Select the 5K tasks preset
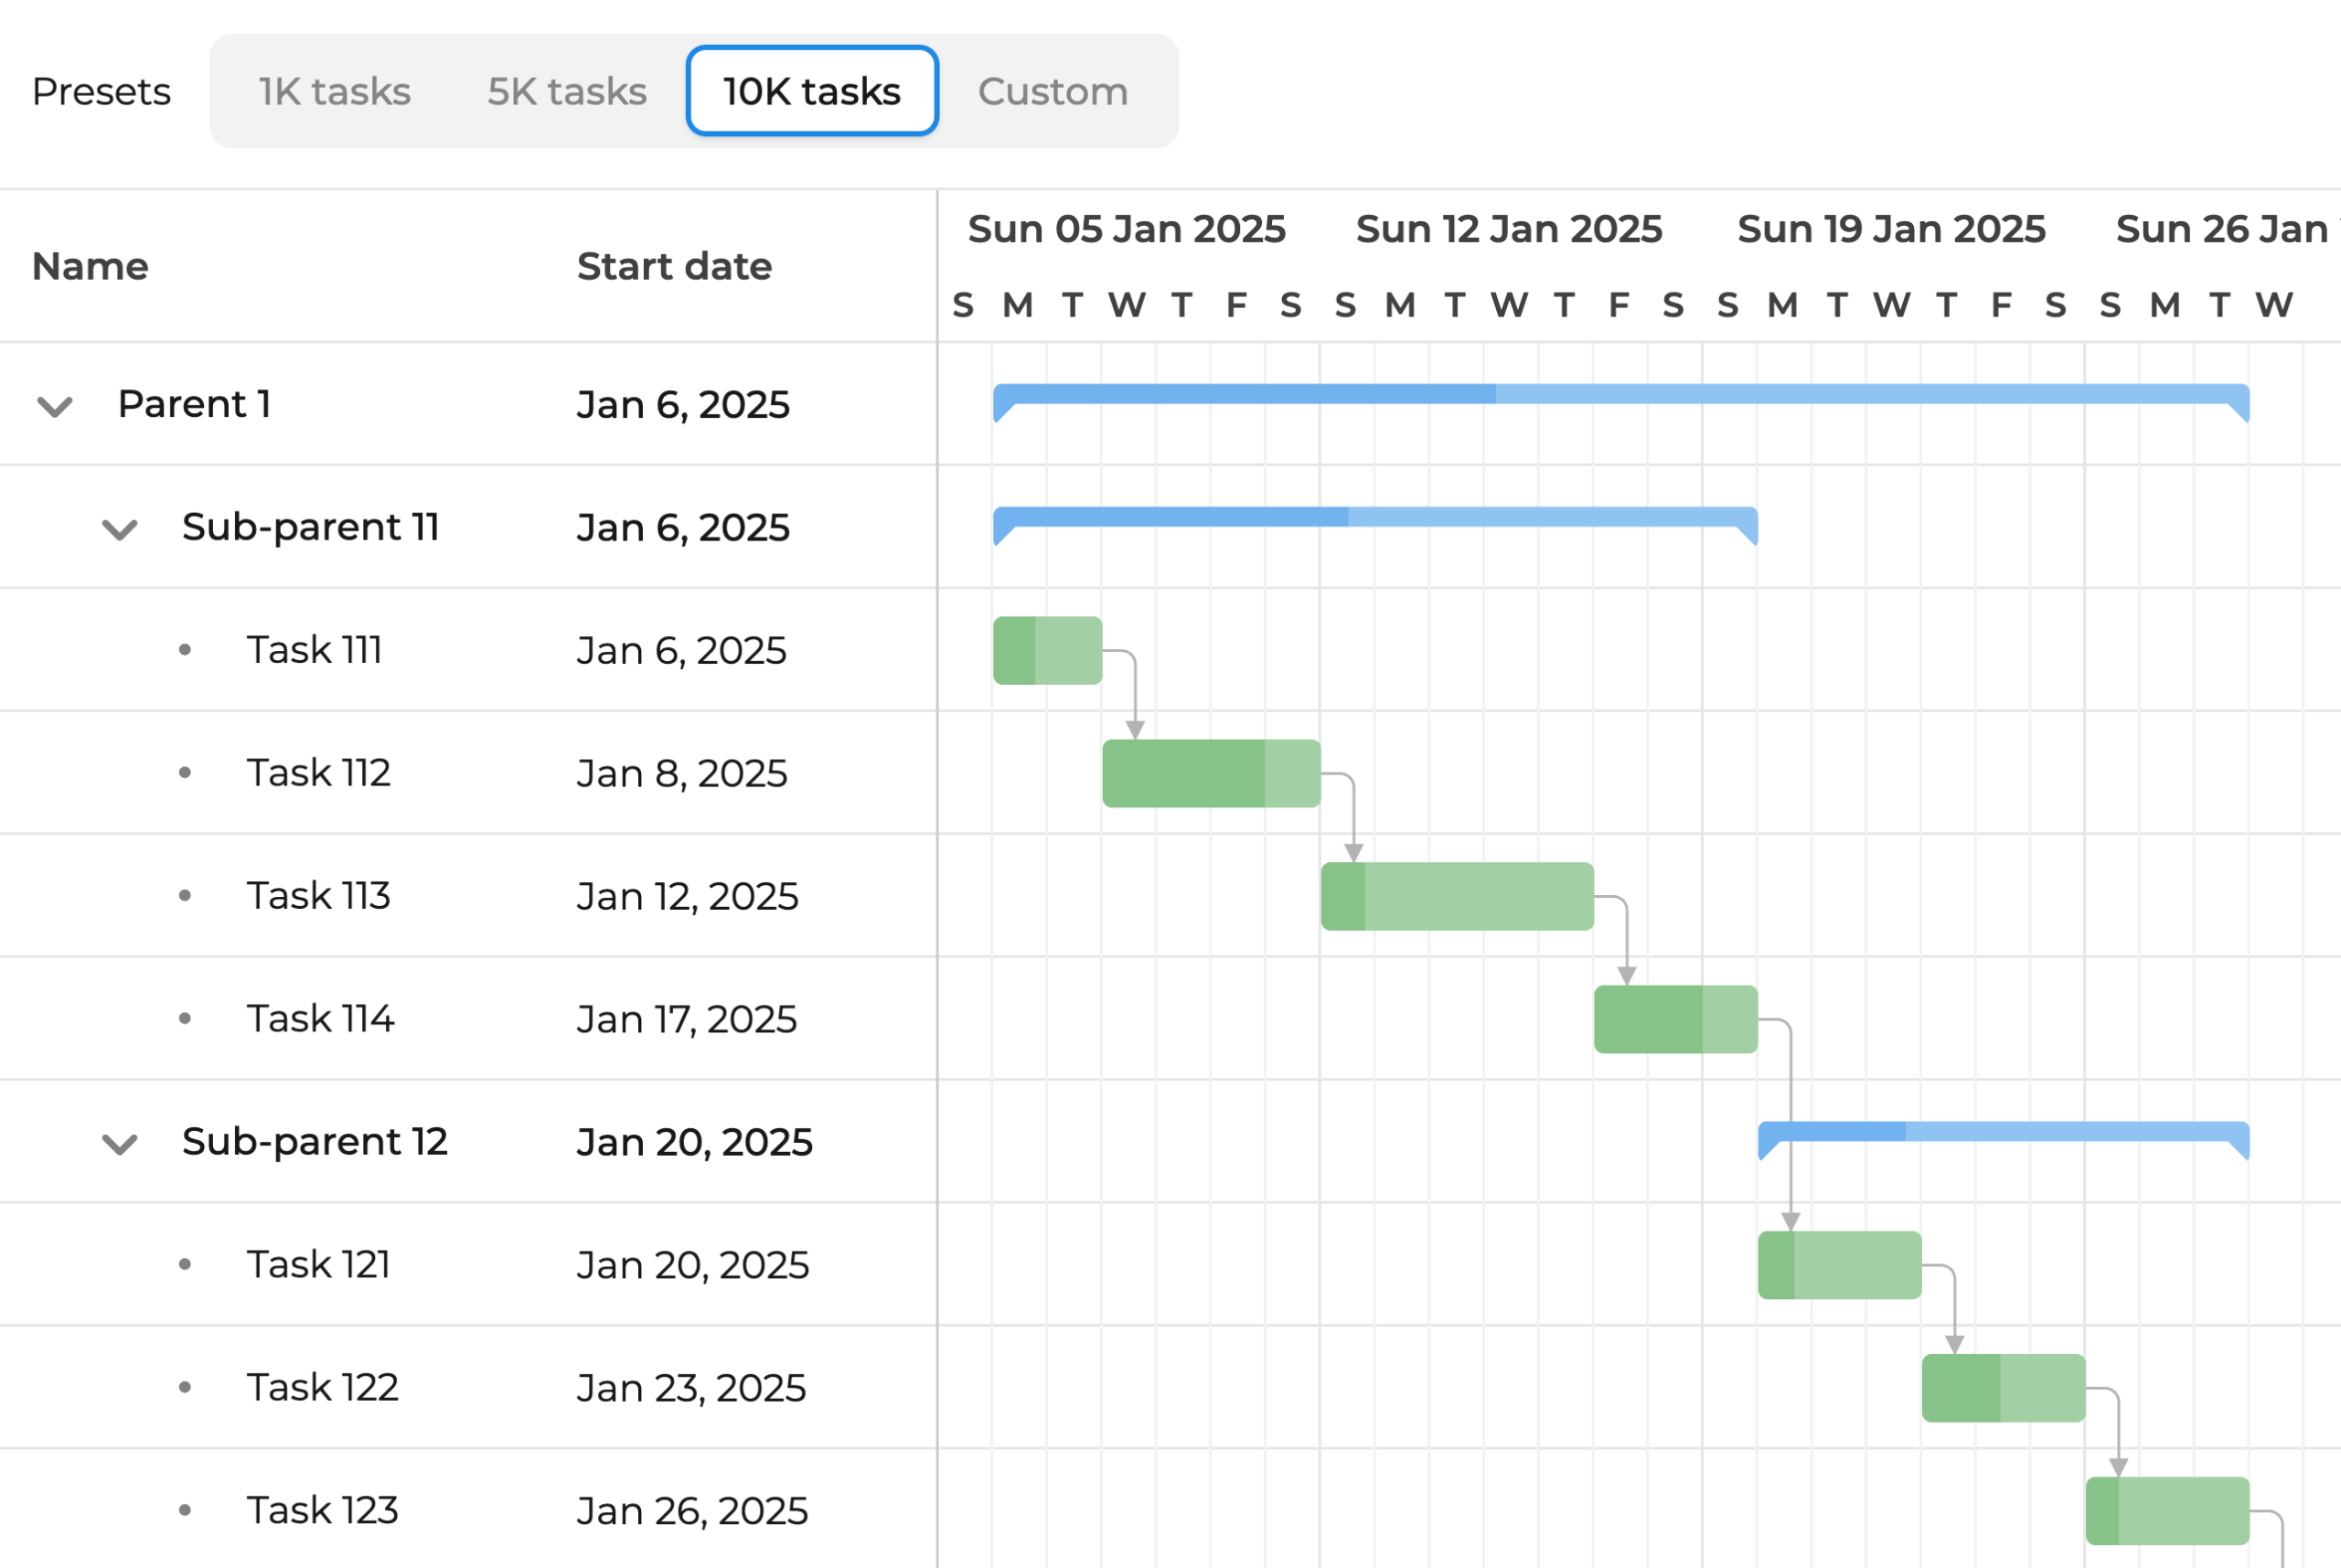The image size is (2341, 1568). coord(567,91)
